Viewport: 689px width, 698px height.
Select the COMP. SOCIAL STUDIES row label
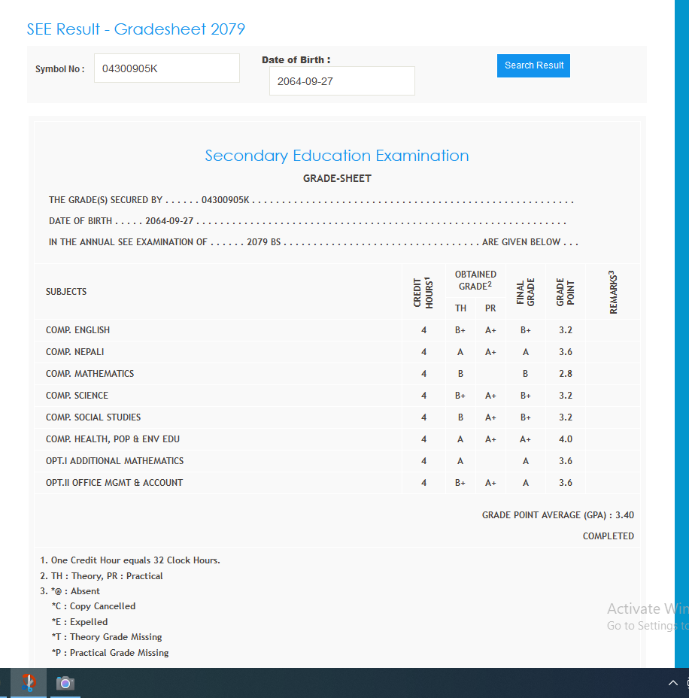(93, 417)
